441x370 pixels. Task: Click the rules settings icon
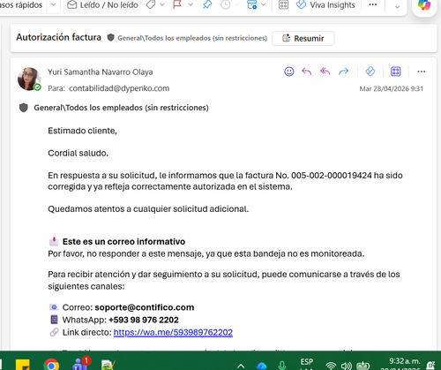[x=252, y=4]
